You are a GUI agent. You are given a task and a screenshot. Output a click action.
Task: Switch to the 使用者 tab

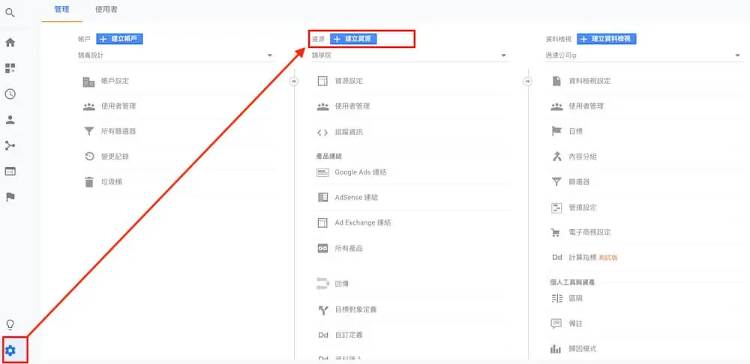[x=106, y=10]
